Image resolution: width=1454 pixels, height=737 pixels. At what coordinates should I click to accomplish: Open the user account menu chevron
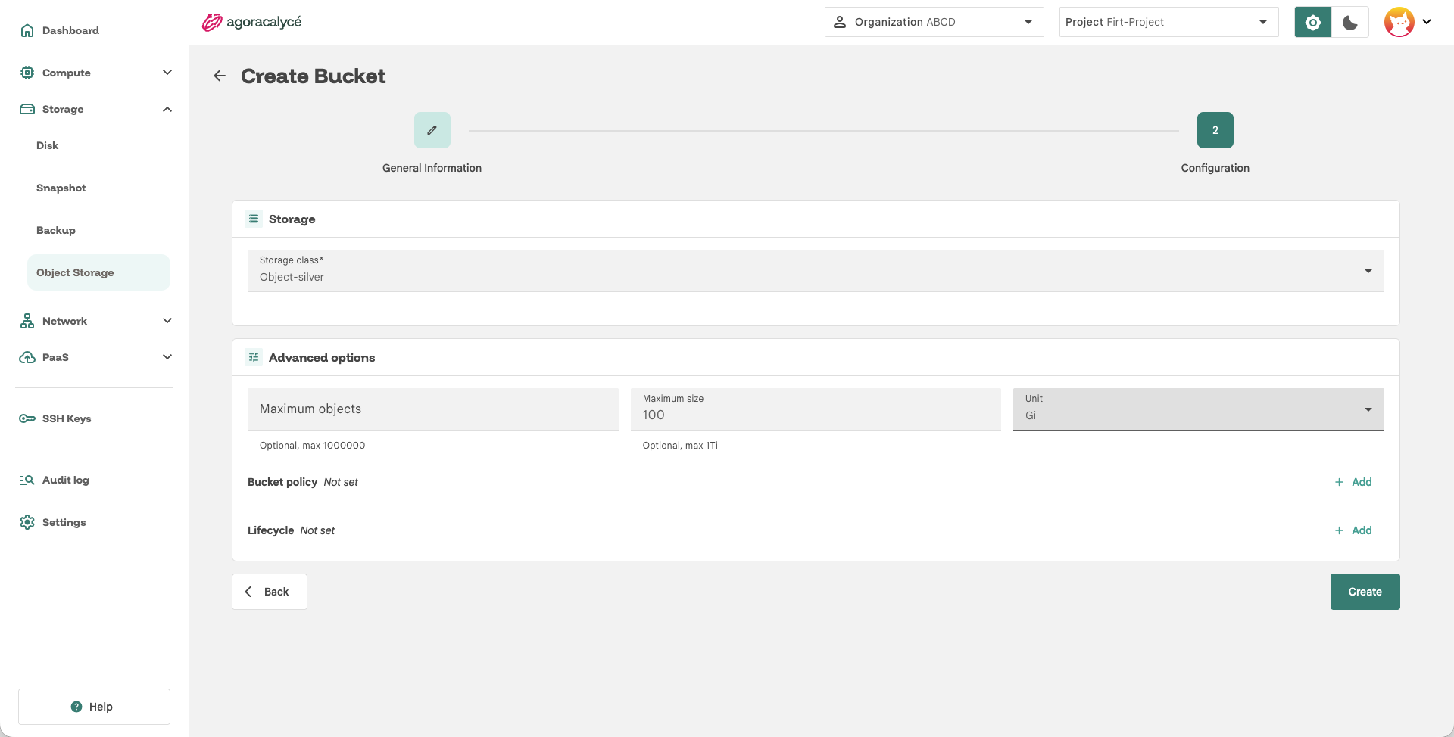click(1427, 22)
